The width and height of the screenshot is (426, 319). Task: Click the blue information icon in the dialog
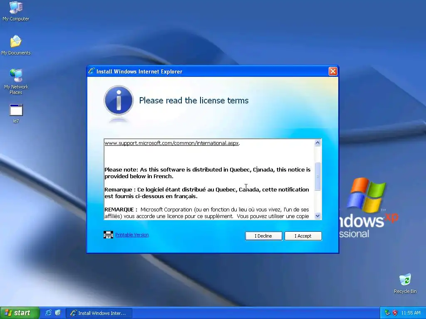[x=119, y=100]
